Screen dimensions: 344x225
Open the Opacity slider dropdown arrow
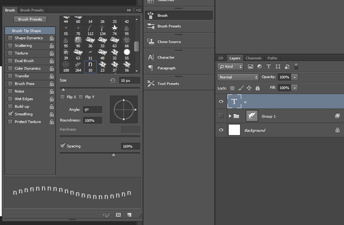coord(294,77)
